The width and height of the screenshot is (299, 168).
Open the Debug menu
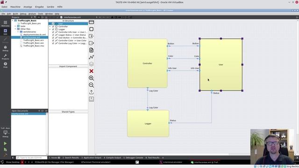23,14
